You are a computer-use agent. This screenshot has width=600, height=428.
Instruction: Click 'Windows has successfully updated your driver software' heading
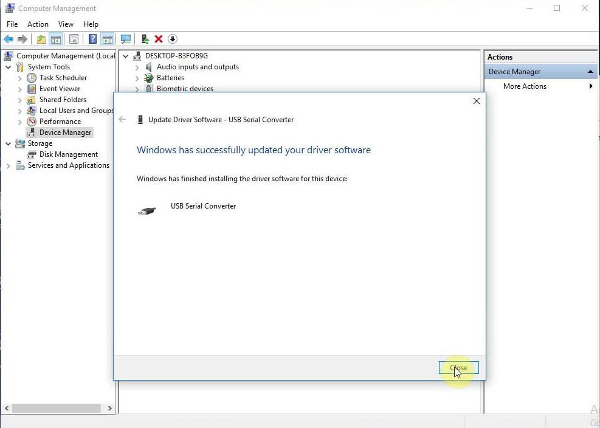[253, 150]
